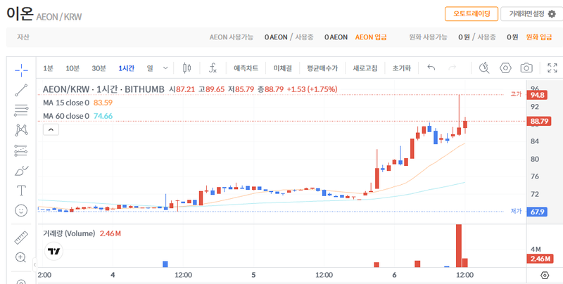Screen dimensions: 563x284
Task: Open the emoji icons tool
Action: 21,210
